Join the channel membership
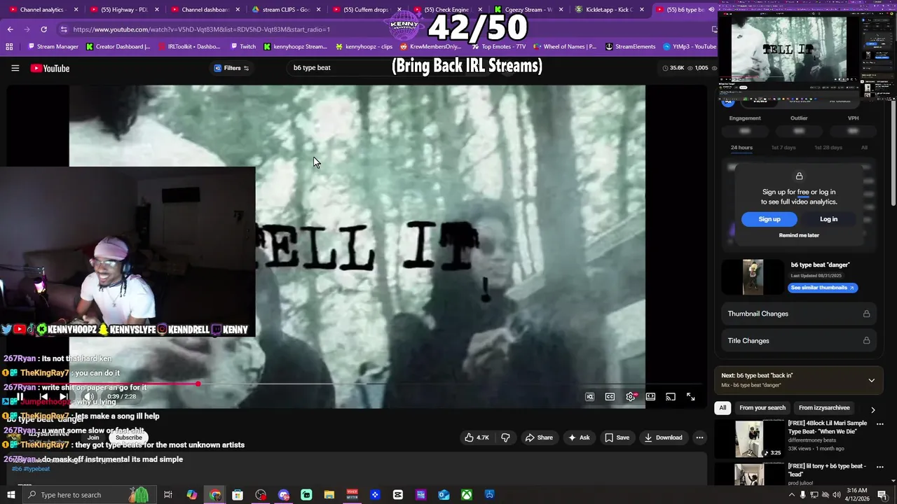 [93, 437]
